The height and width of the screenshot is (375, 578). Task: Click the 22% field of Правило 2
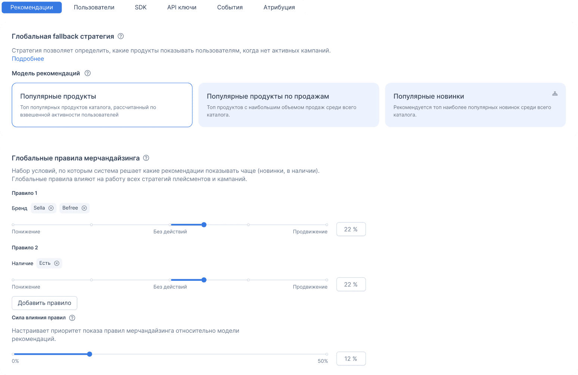click(x=351, y=284)
